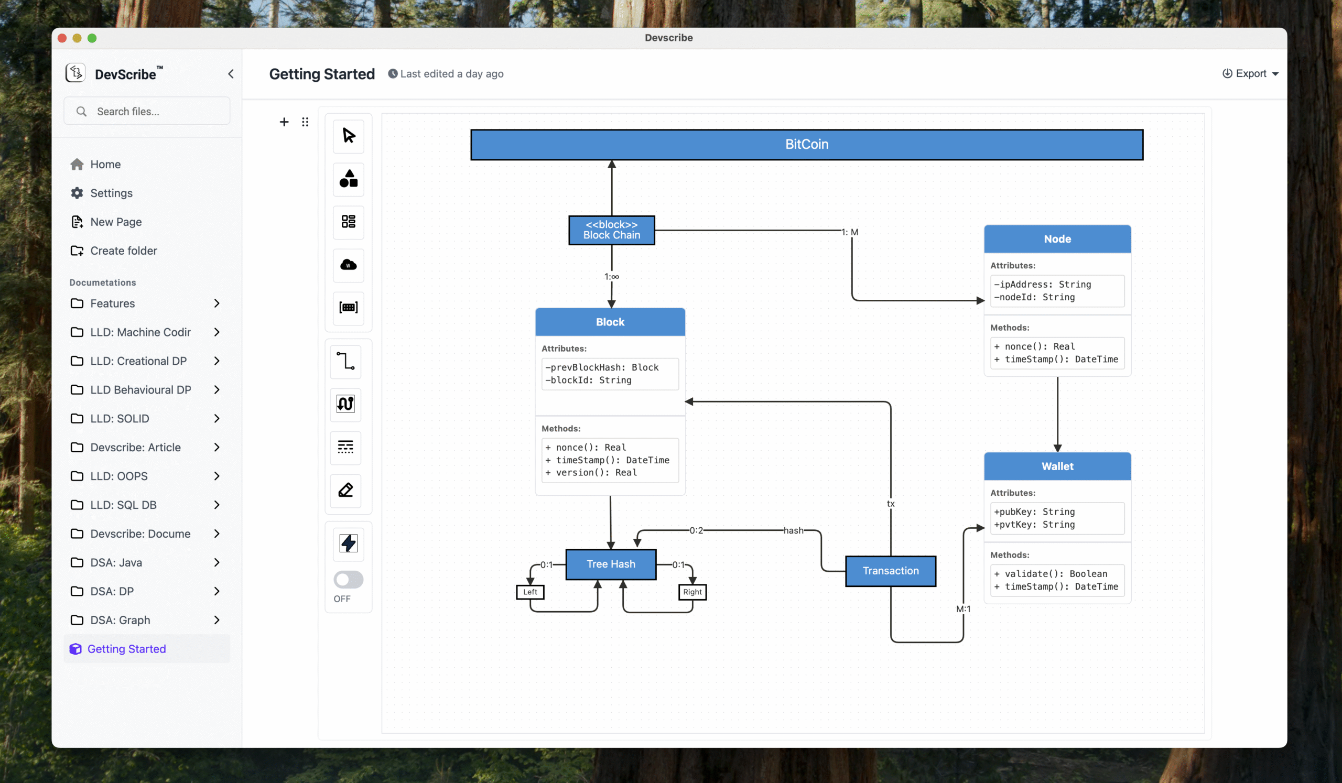Collapse the sidebar with the chevron arrow
This screenshot has width=1342, height=783.
point(231,73)
